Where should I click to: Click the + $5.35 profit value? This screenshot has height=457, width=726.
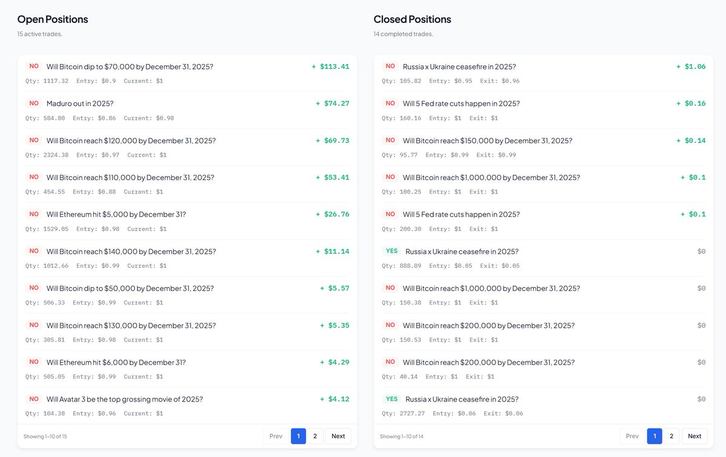pyautogui.click(x=335, y=325)
